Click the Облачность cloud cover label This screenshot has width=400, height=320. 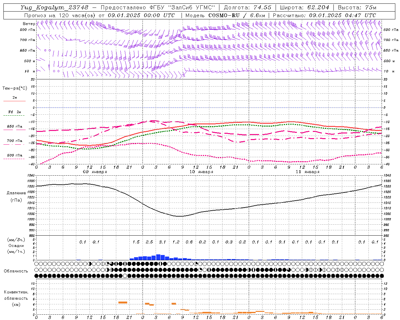pyautogui.click(x=16, y=271)
